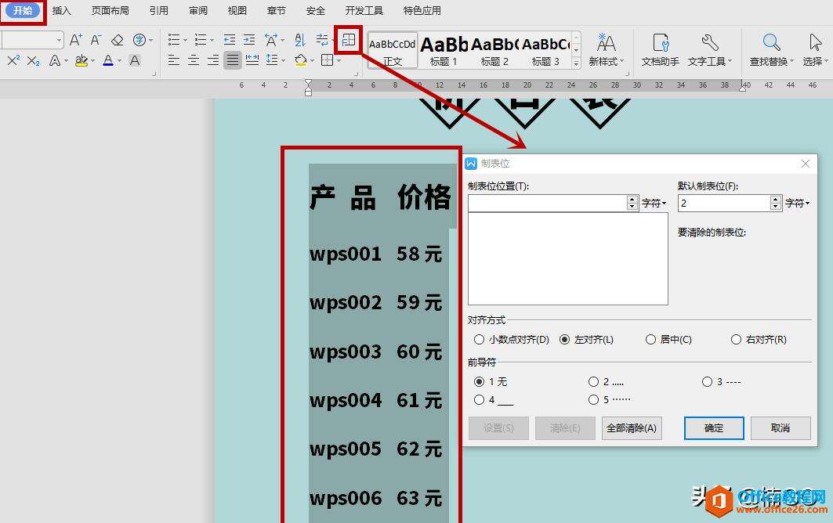
Task: Align text left
Action: click(x=174, y=60)
